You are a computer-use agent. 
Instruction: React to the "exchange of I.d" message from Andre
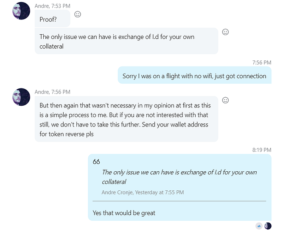click(225, 32)
